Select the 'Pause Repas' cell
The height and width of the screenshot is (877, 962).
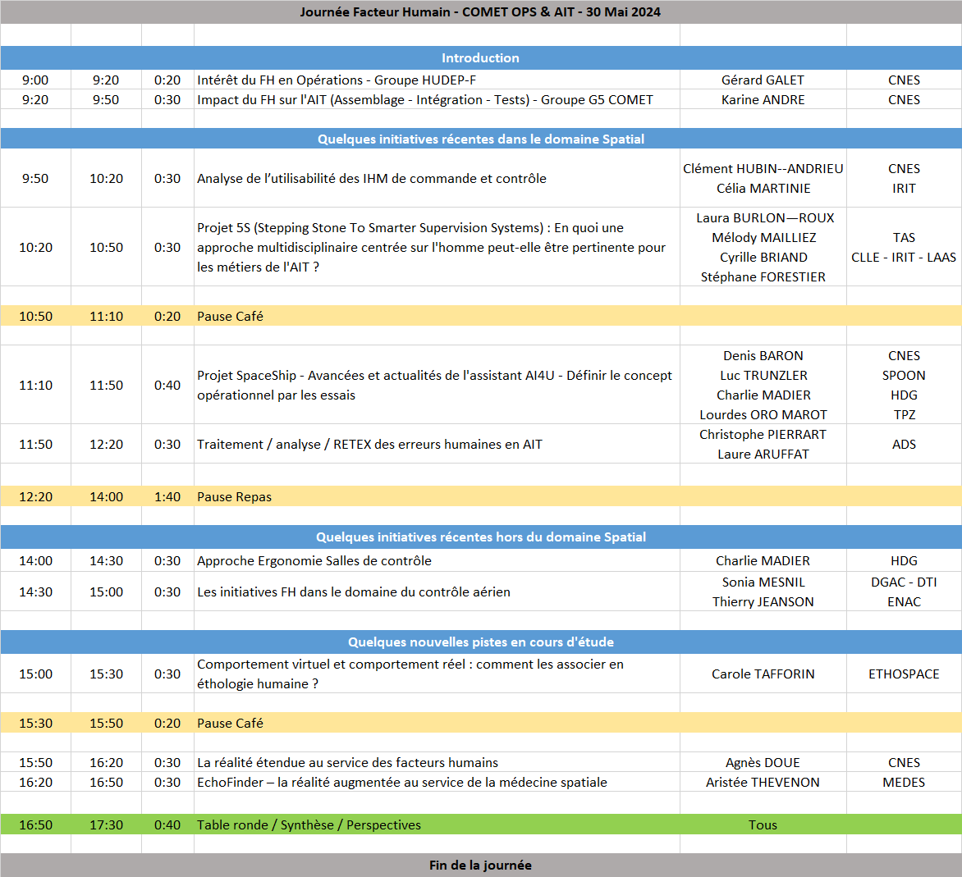coord(232,496)
